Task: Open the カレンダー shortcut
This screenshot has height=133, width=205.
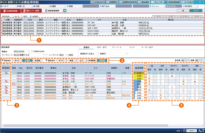Action: click(158, 2)
